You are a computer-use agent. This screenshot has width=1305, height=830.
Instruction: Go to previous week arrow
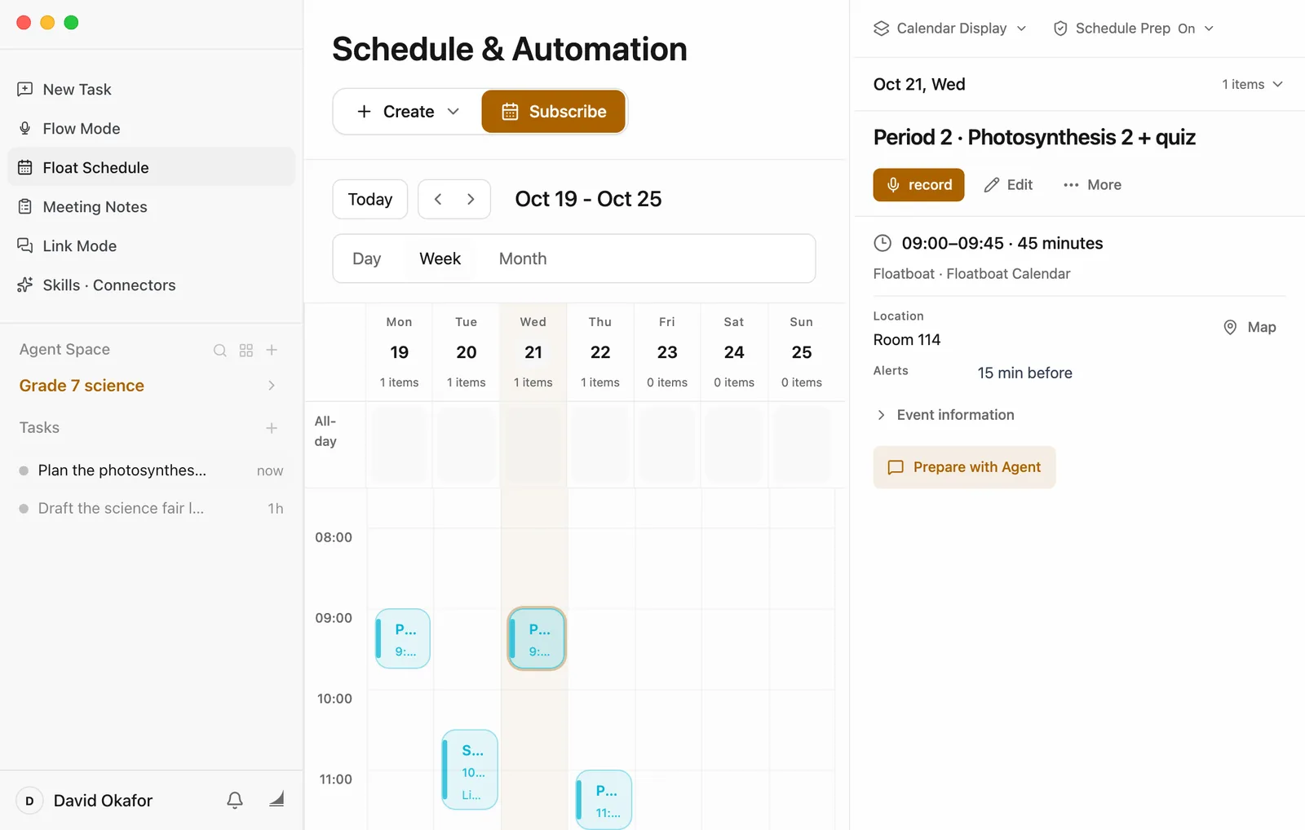(438, 199)
